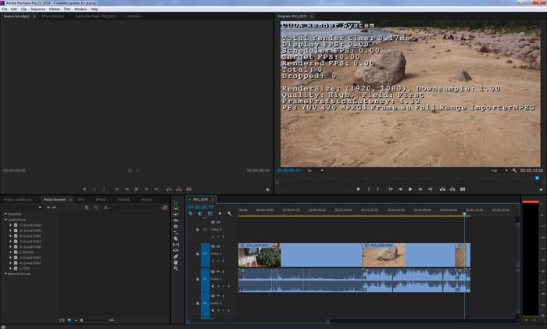547x329 pixels.
Task: Switch to the History tab
Action: 147,199
